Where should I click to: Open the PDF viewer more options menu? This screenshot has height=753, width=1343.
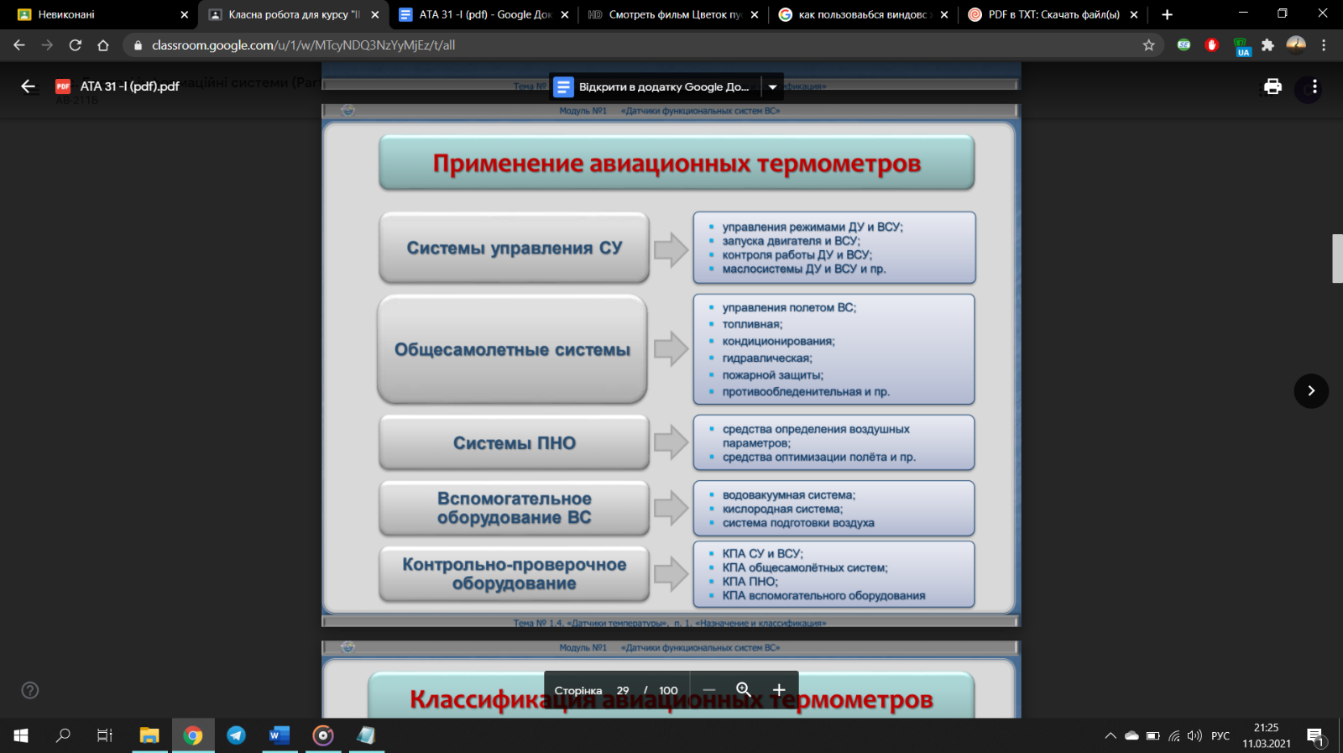pos(1314,86)
